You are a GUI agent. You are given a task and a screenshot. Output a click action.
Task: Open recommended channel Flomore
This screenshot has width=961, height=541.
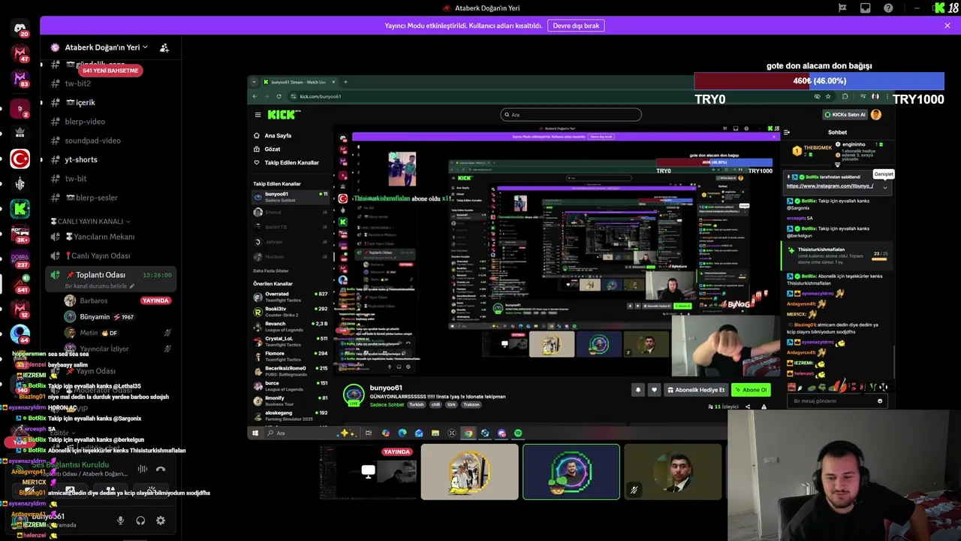coord(291,356)
